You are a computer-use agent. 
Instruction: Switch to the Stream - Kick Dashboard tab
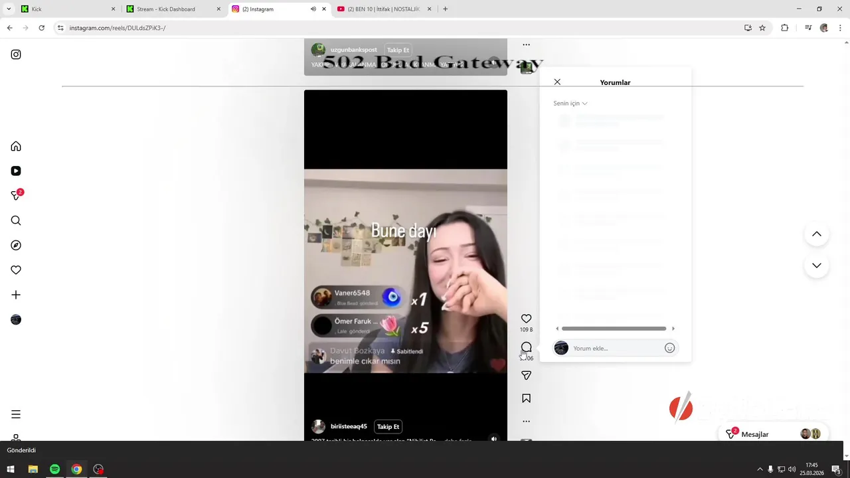pyautogui.click(x=174, y=9)
